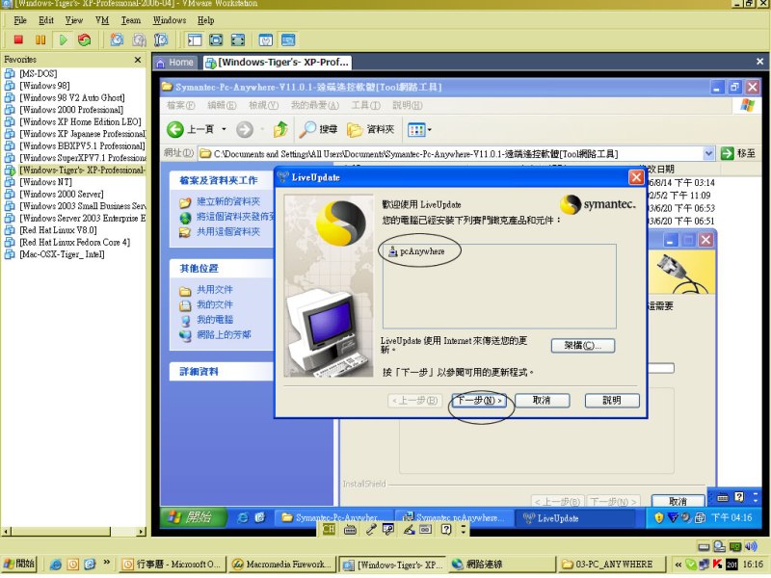Click 取消 in the InstallShield window behind

[678, 501]
